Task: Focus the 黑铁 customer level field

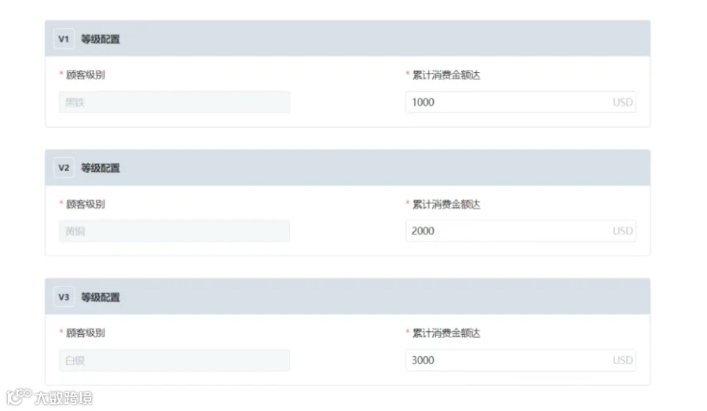Action: tap(174, 102)
